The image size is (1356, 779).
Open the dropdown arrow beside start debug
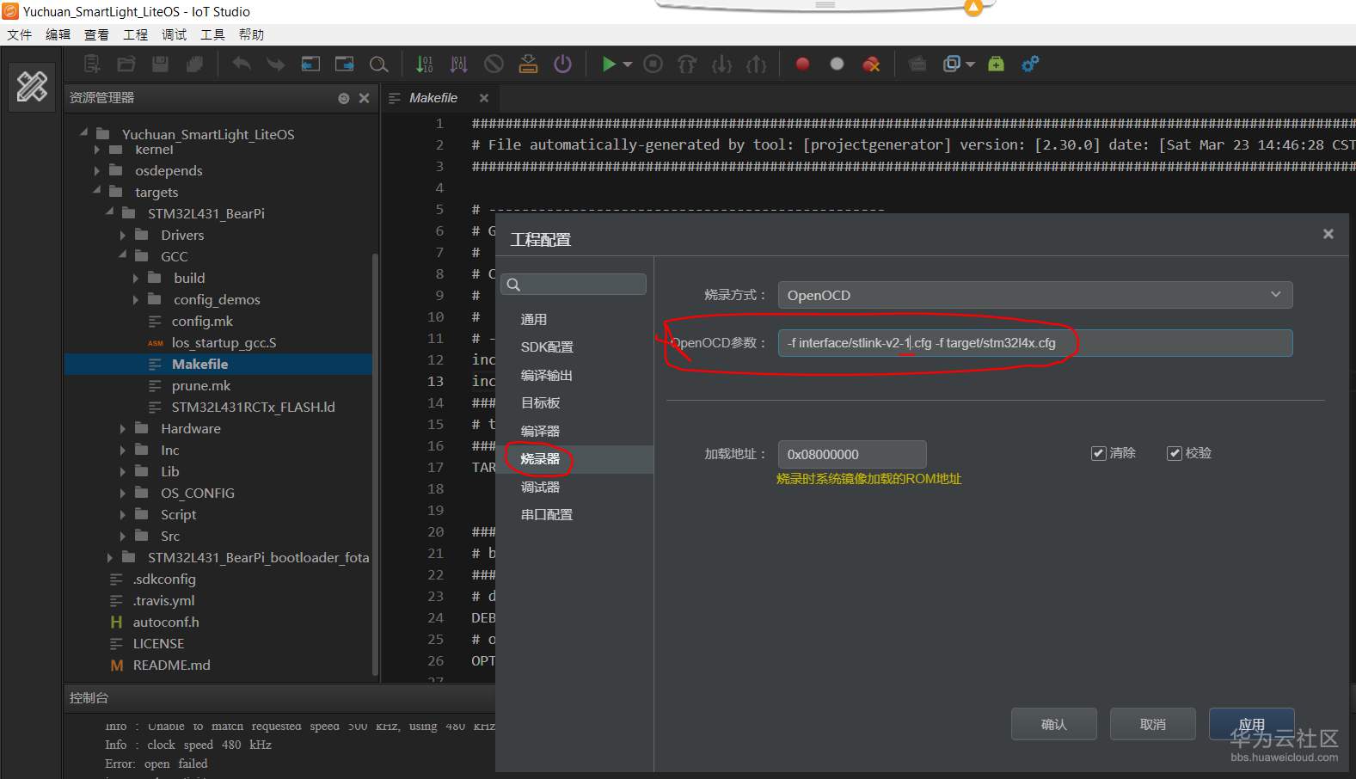click(627, 64)
